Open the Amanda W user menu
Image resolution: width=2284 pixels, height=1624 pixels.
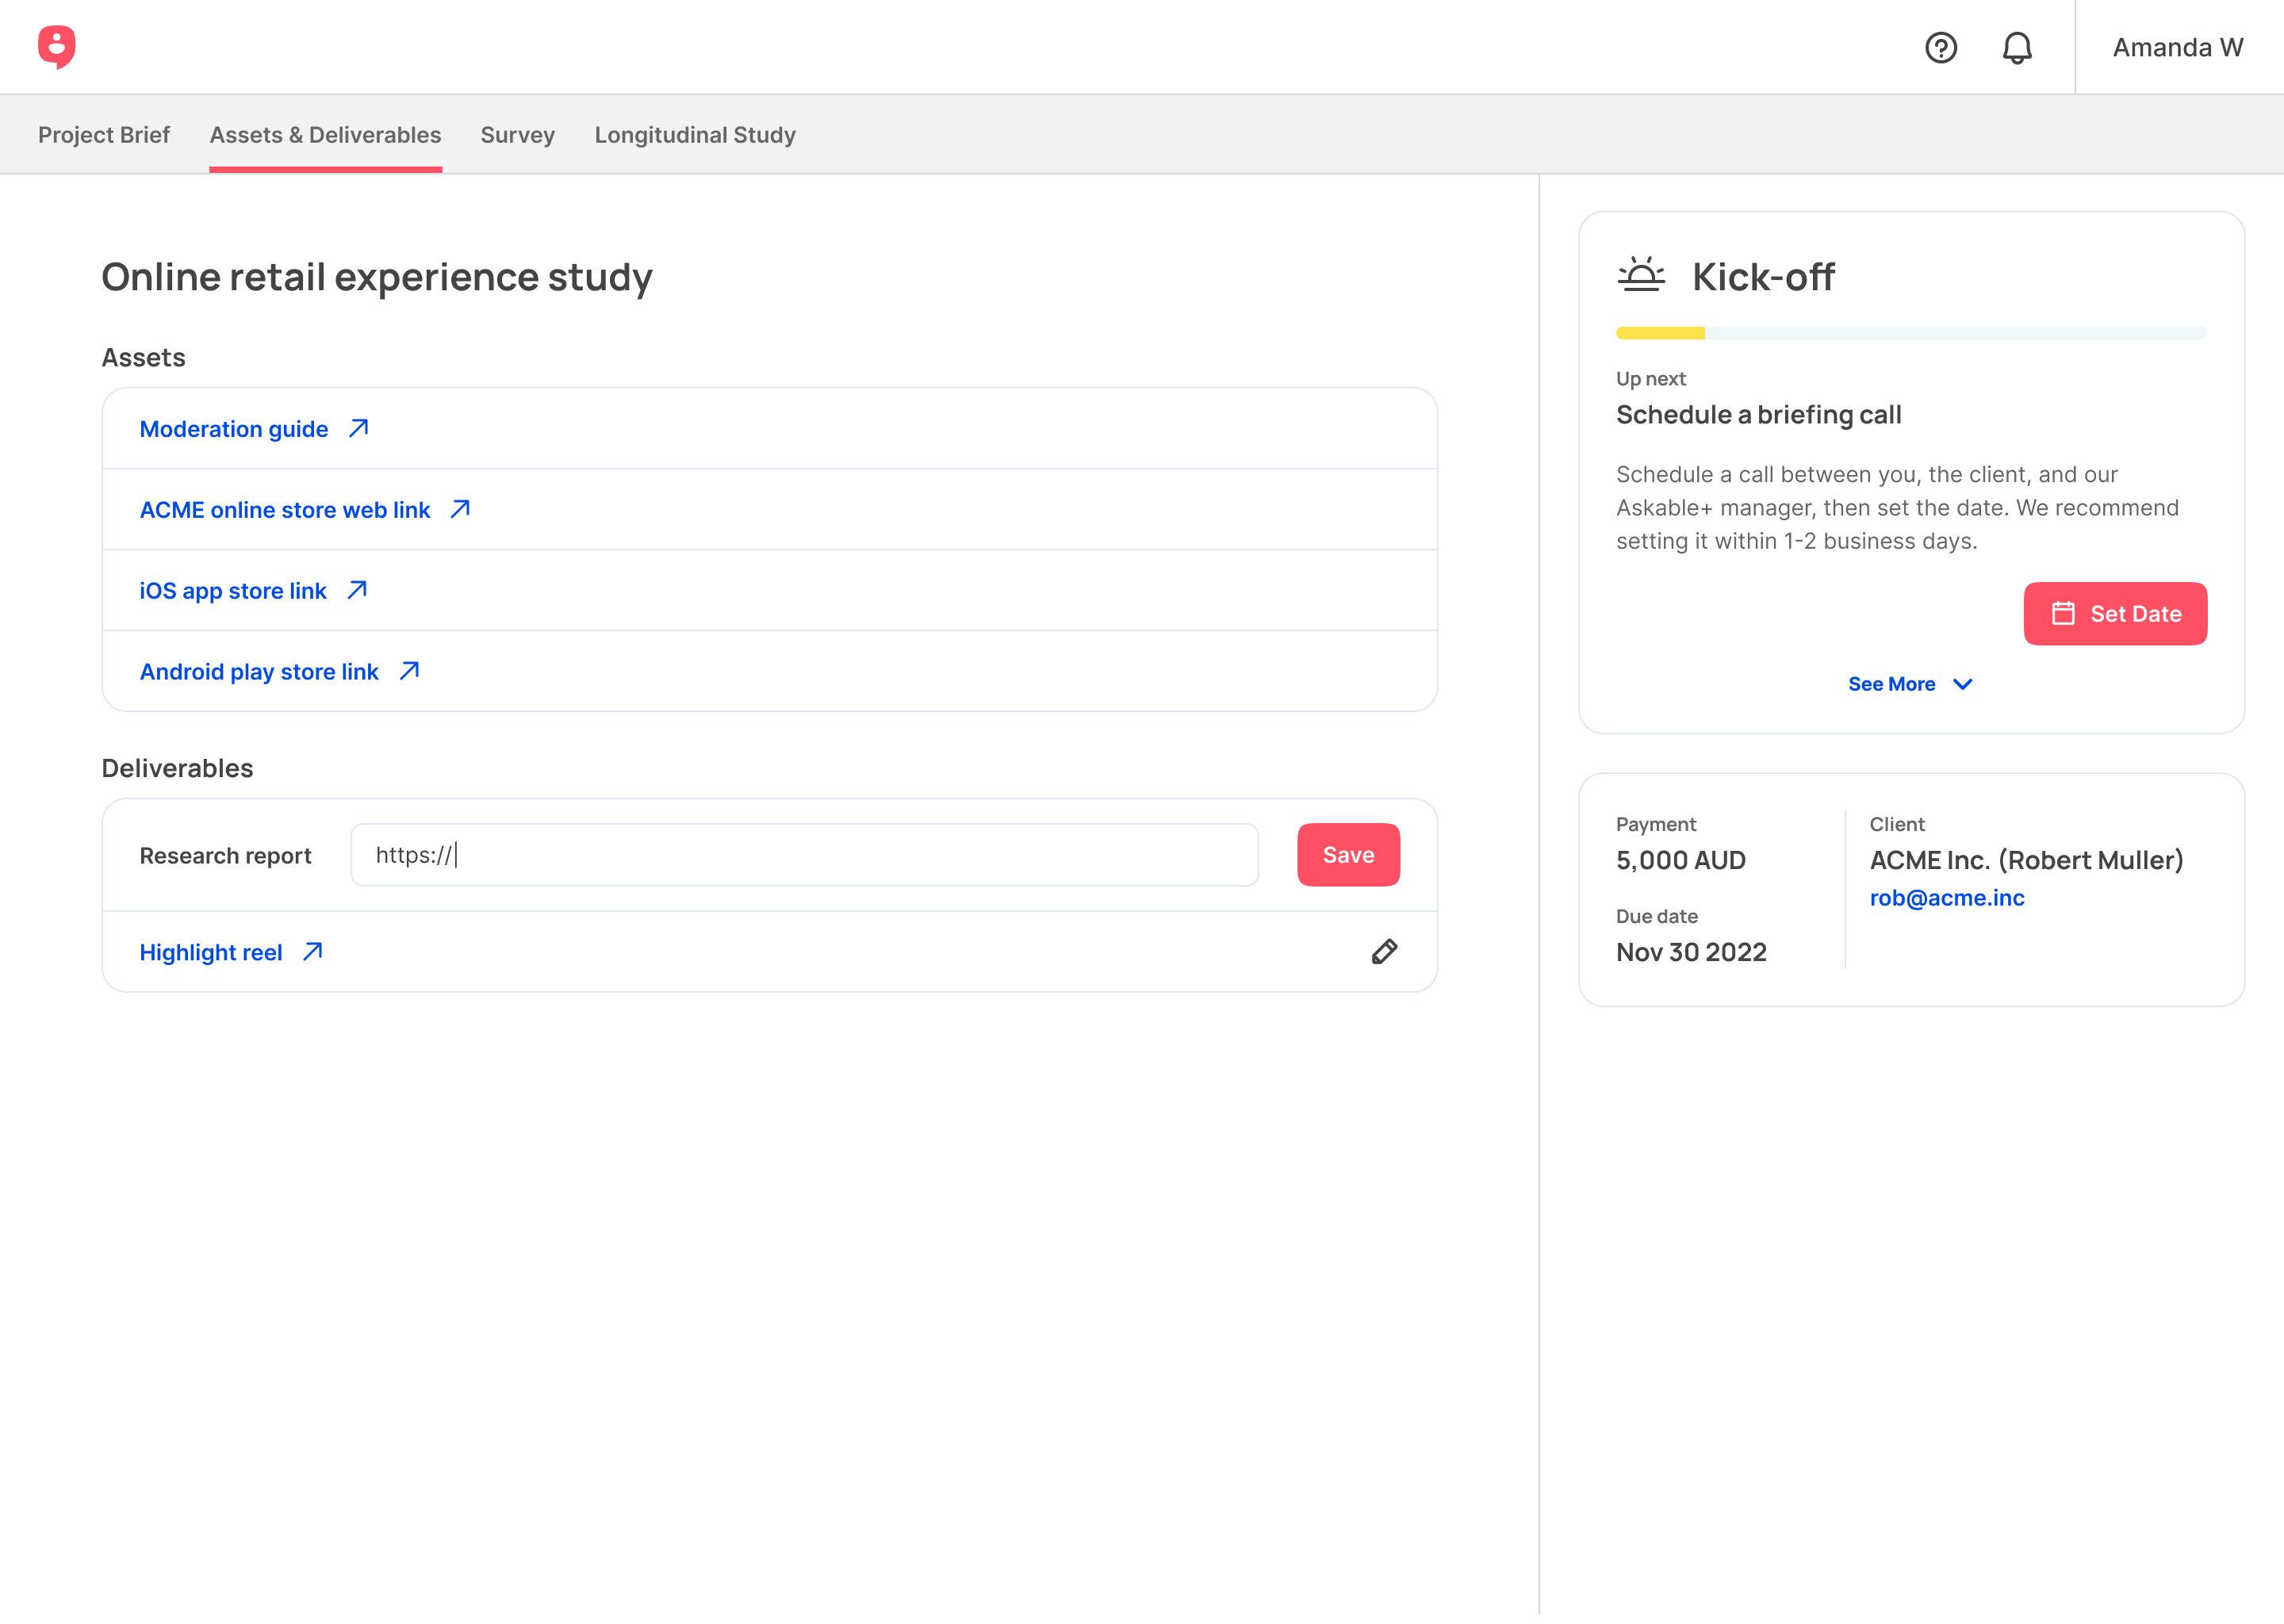(2177, 48)
